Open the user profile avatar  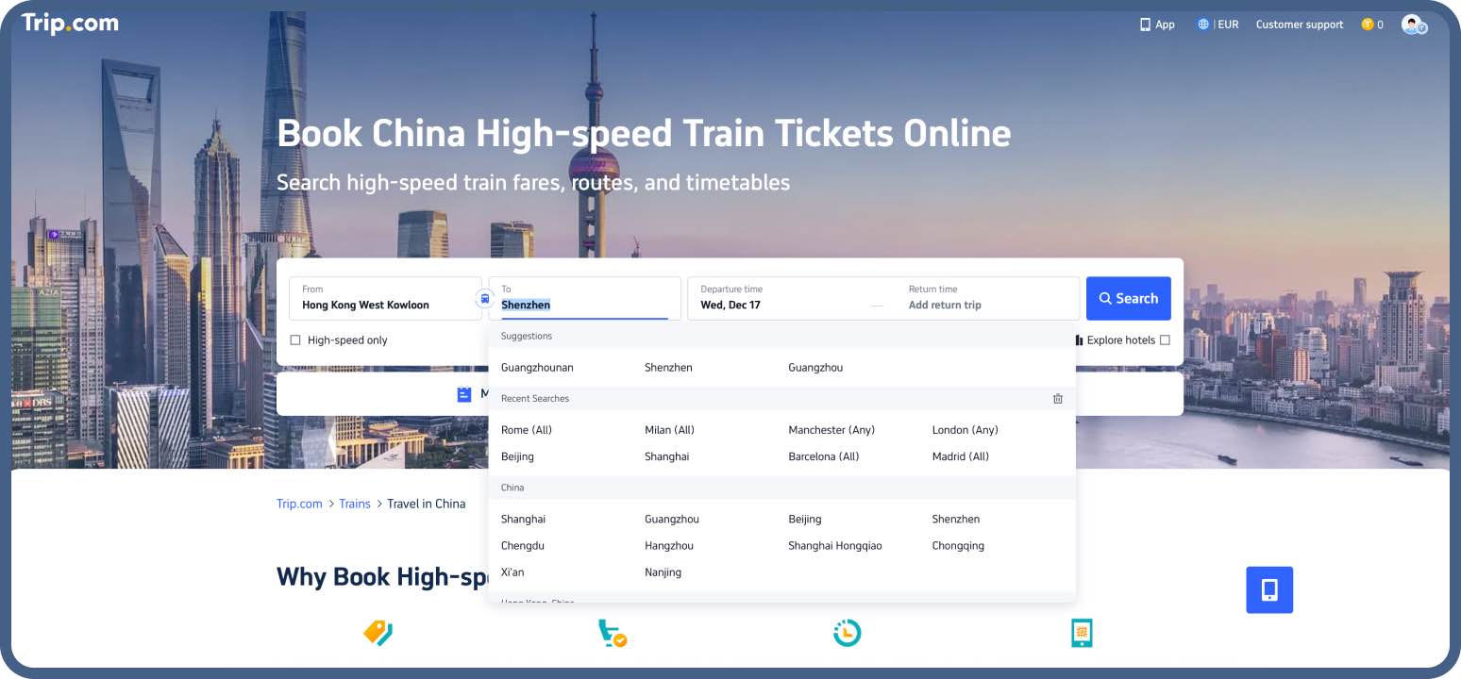[x=1412, y=25]
